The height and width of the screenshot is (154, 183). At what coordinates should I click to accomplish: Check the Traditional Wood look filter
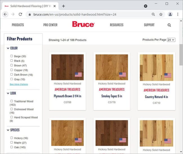coord(12,101)
